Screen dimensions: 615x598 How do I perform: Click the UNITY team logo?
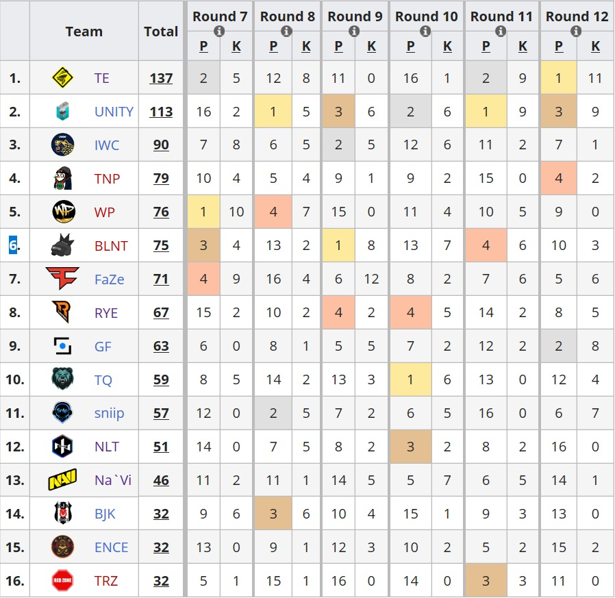(62, 111)
